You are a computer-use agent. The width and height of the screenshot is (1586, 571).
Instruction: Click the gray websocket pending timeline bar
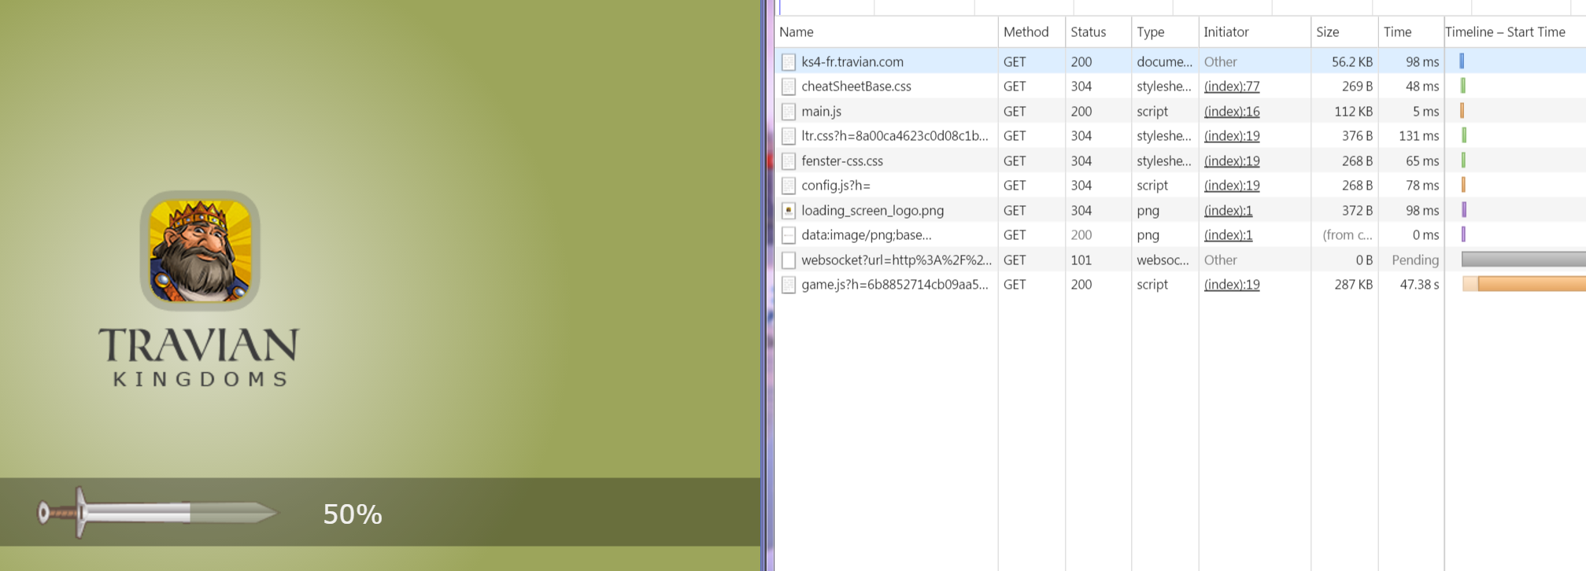[x=1523, y=259]
